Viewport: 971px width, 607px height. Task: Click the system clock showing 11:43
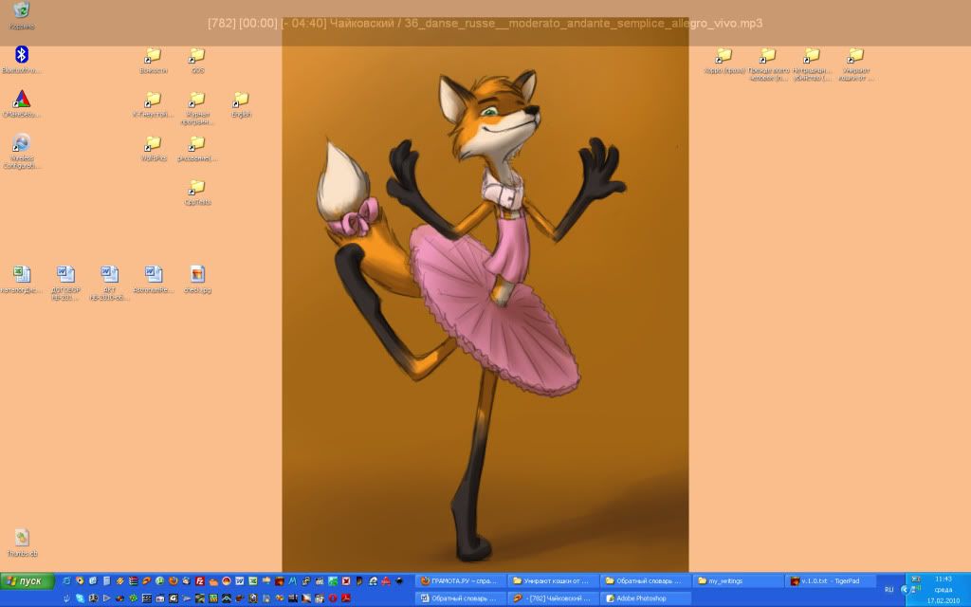(943, 578)
